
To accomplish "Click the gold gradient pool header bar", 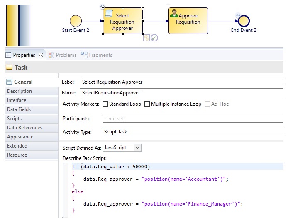I will (12, 25).
